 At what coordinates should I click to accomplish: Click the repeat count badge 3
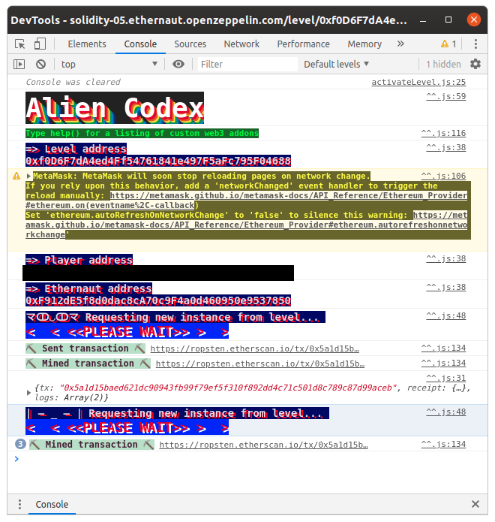pos(20,444)
